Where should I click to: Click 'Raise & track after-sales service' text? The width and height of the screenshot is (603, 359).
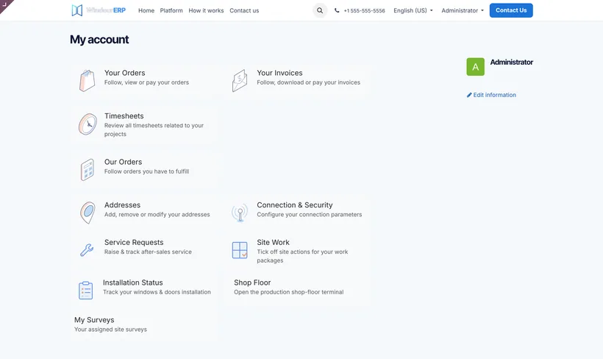pos(148,252)
